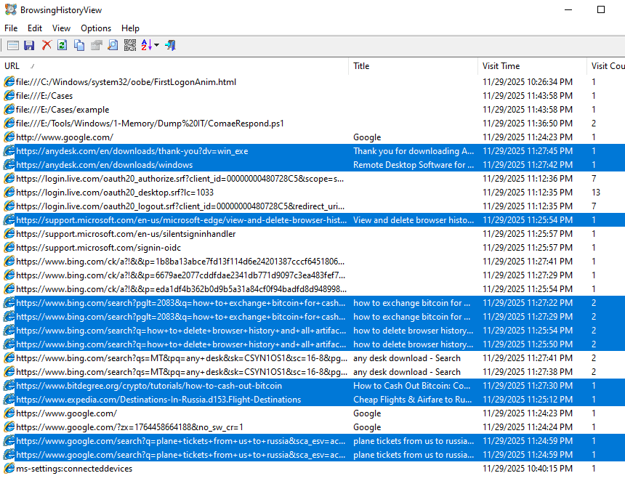Sort entries using the A-Z toolbar icon
625x489 pixels.
pyautogui.click(x=145, y=45)
